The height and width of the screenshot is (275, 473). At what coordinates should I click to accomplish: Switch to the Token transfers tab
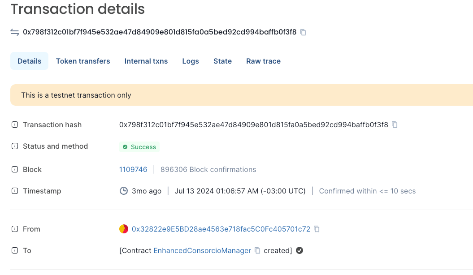(83, 61)
